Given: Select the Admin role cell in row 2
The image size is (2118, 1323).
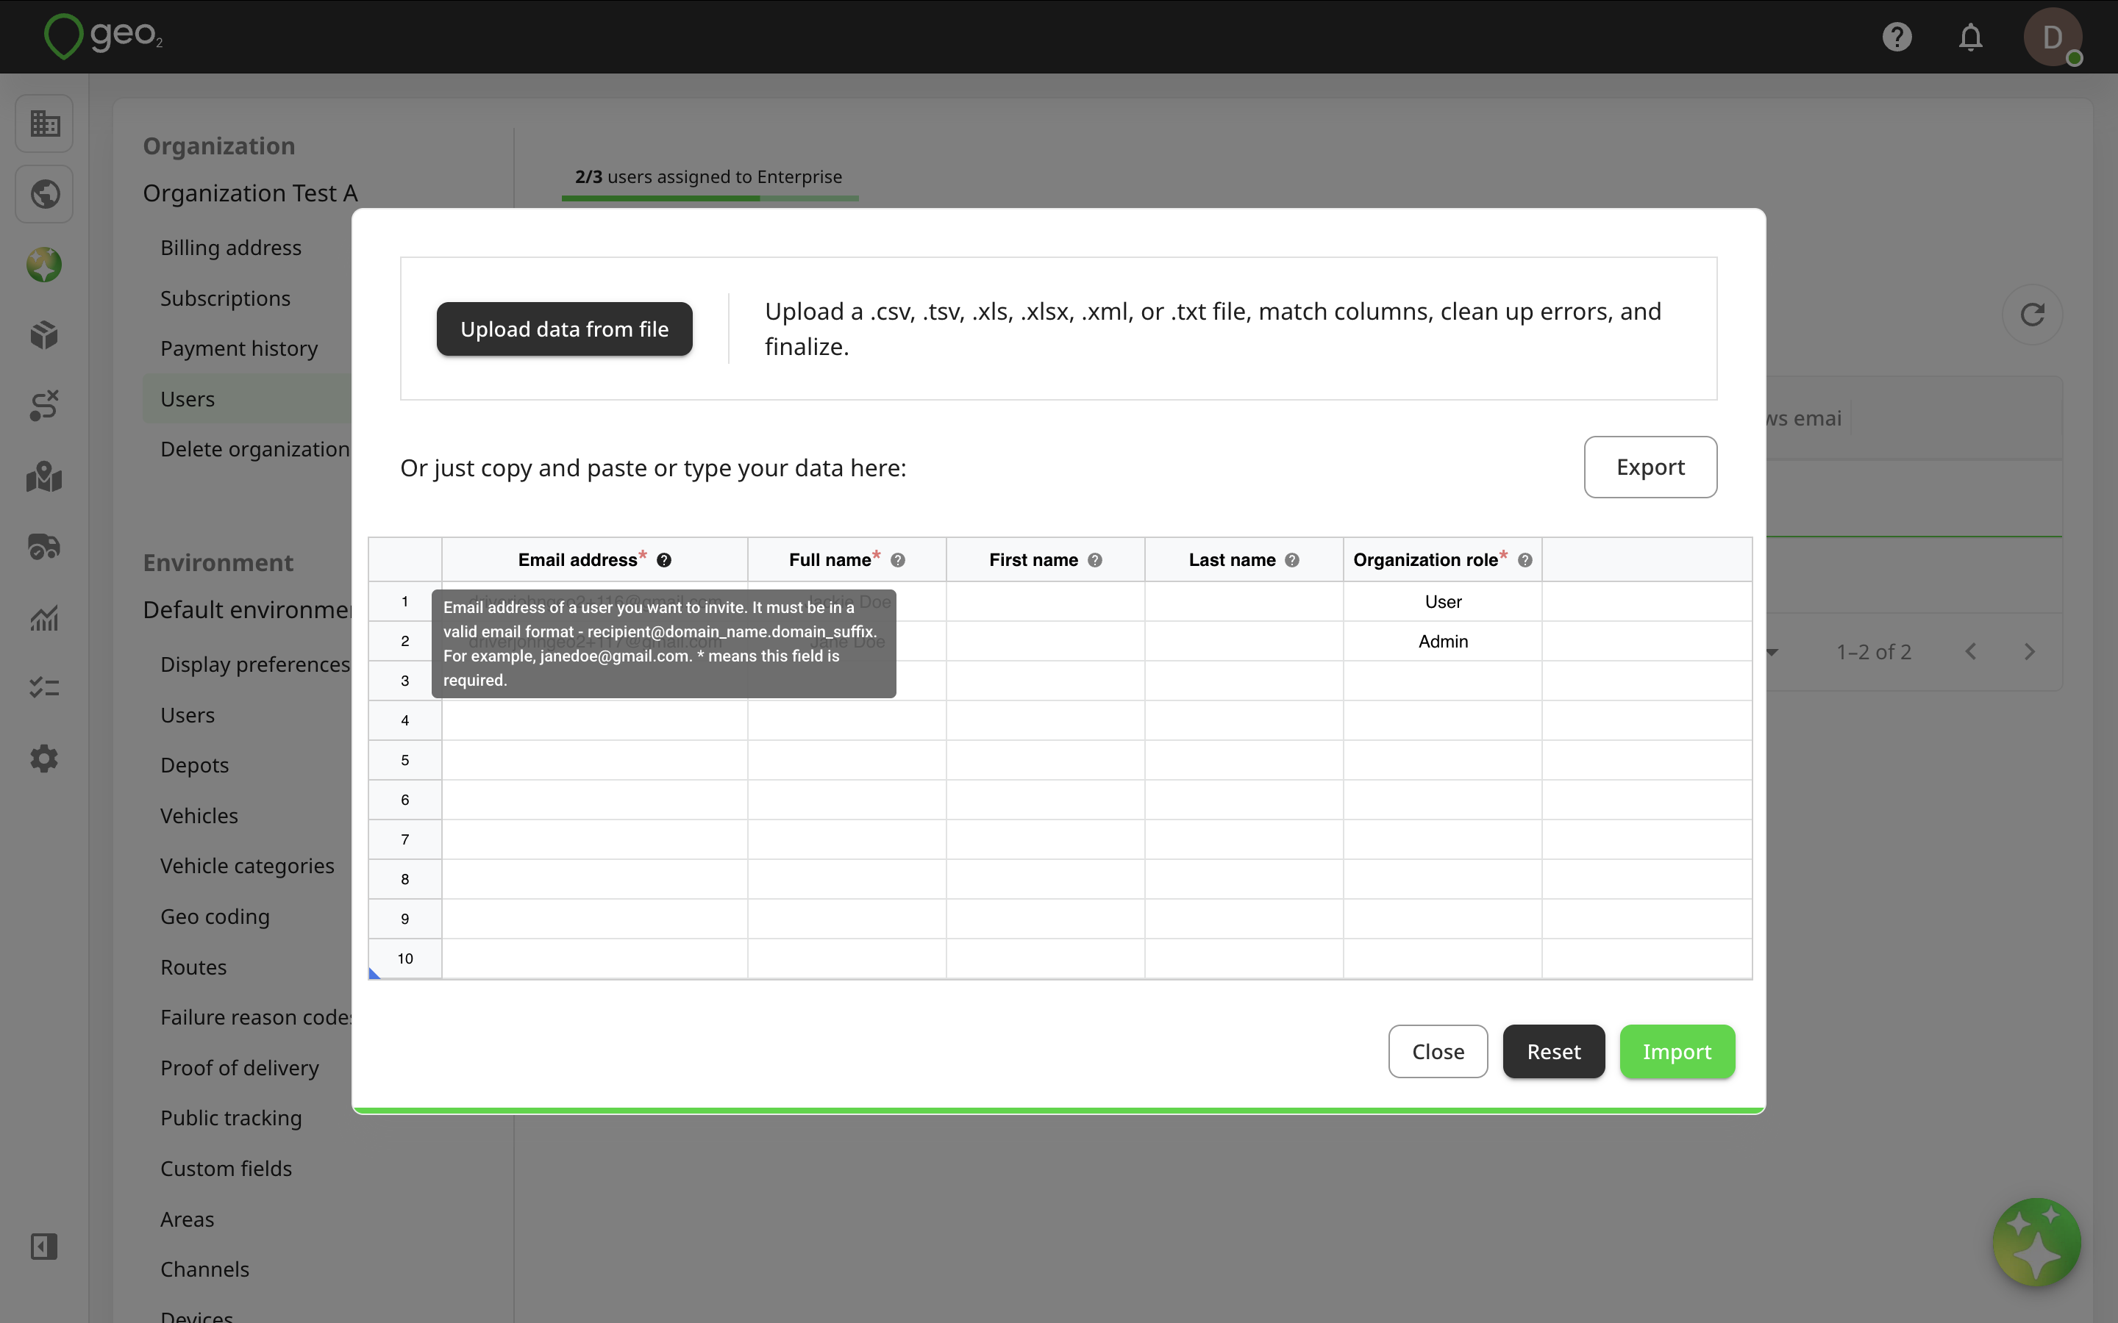Looking at the screenshot, I should tap(1442, 642).
